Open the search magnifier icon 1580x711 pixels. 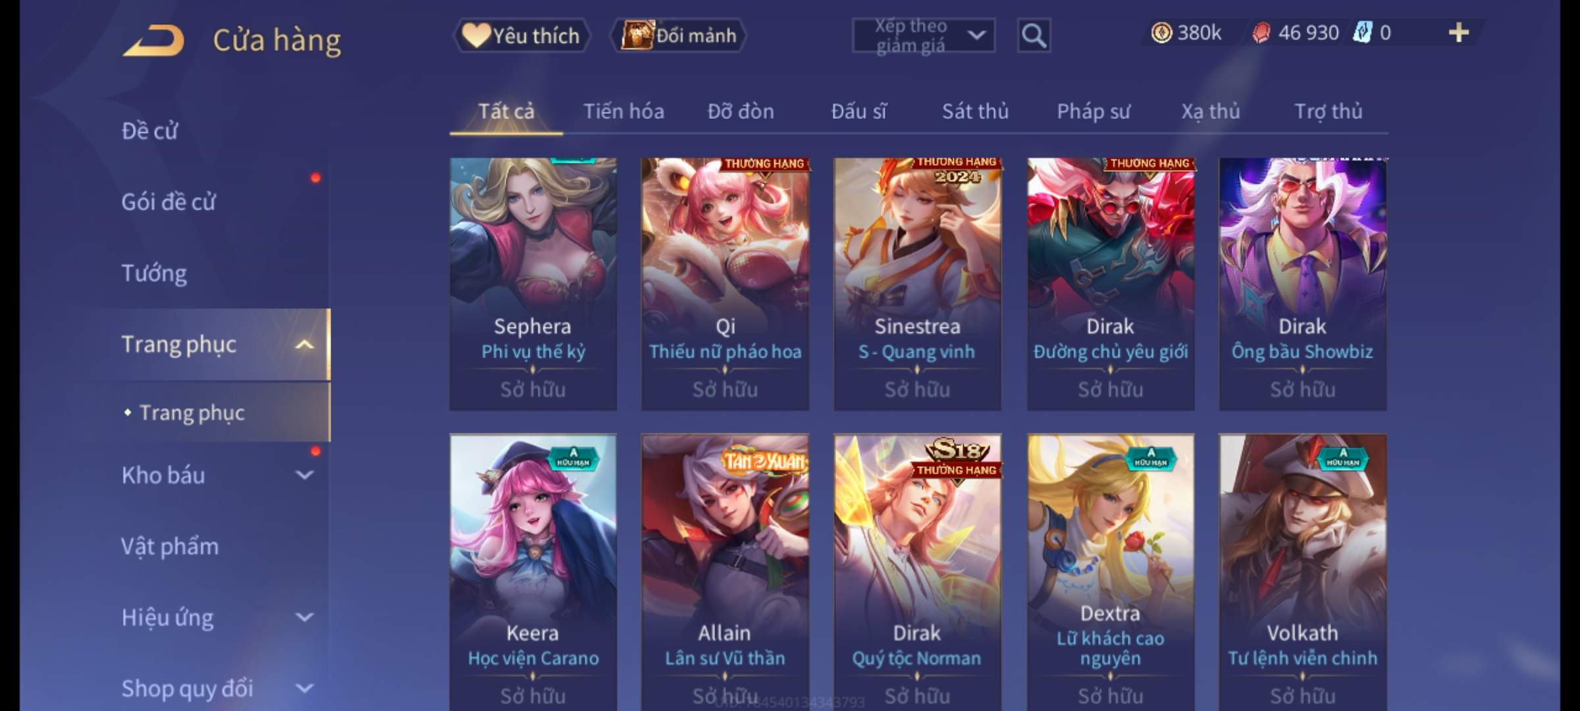(x=1034, y=36)
